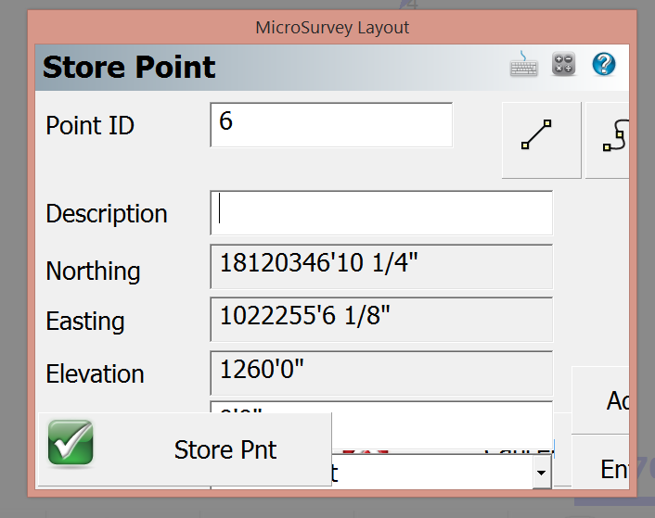The width and height of the screenshot is (655, 518).
Task: Click the blue help question mark
Action: coord(604,64)
